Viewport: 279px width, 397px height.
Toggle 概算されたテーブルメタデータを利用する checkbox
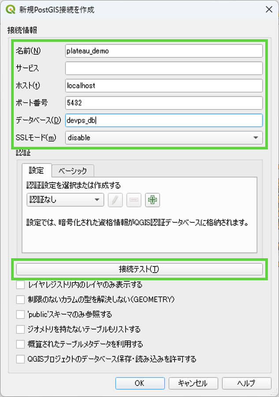[20, 345]
